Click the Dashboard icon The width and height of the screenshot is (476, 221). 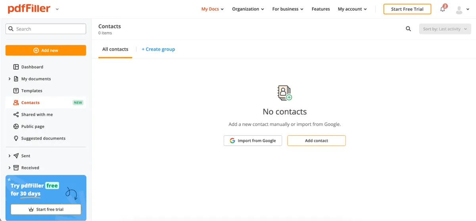16,67
